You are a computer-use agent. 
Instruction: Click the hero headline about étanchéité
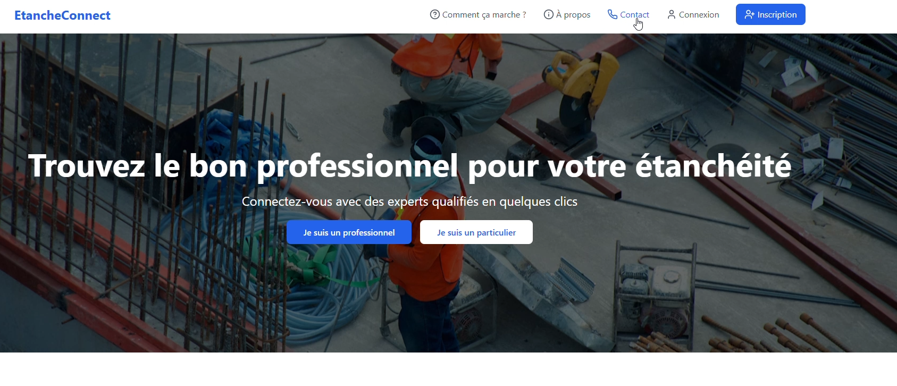coord(410,166)
